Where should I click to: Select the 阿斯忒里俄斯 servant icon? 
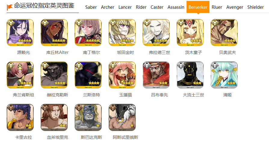coord(122,117)
